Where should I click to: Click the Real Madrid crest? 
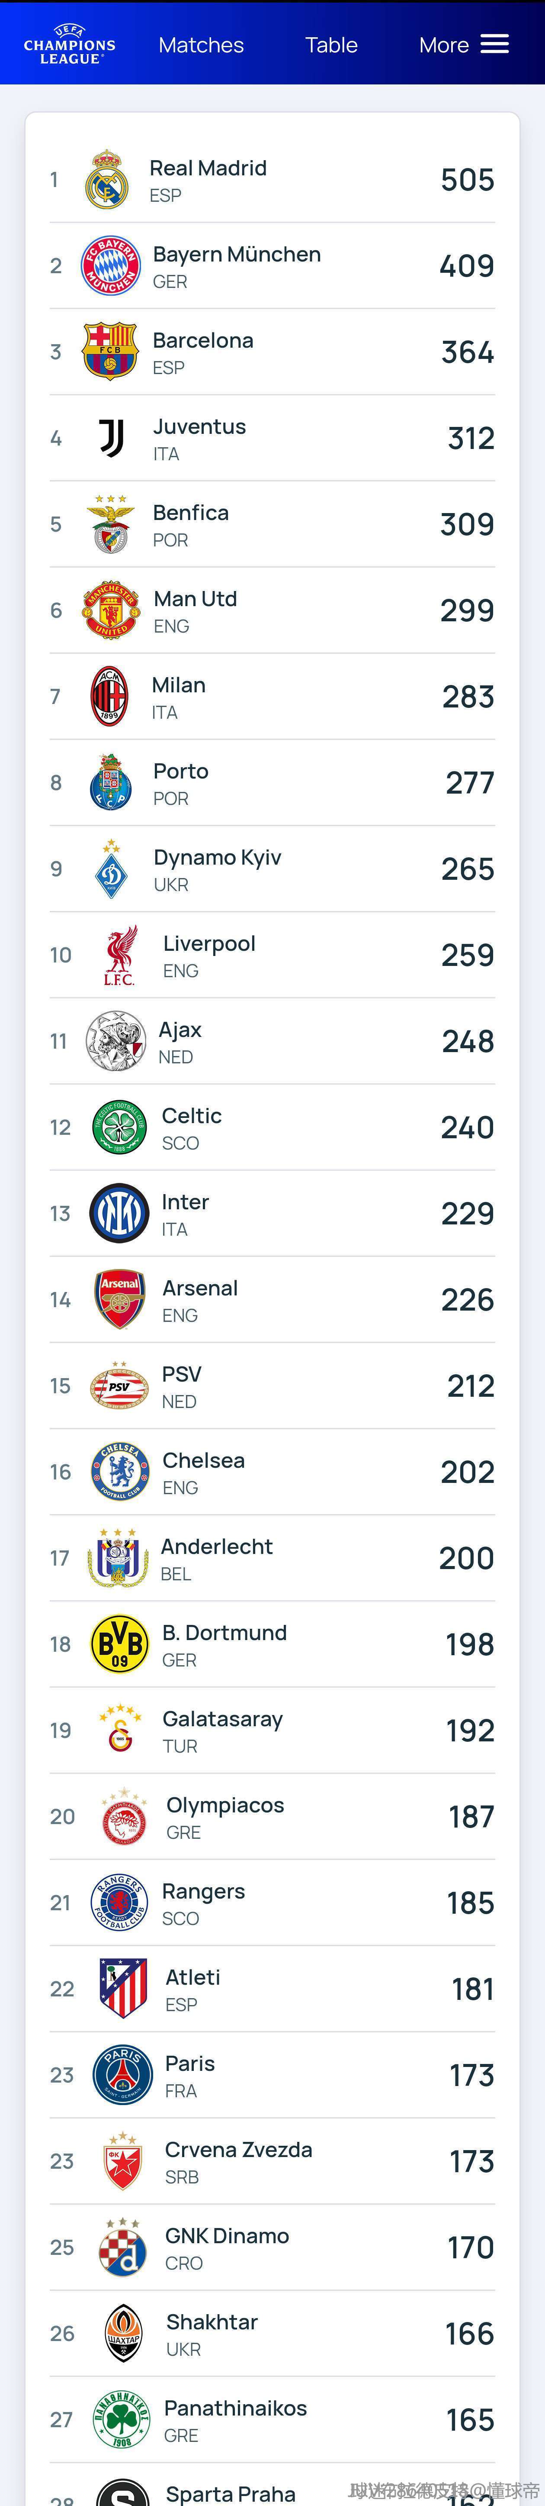(x=107, y=181)
